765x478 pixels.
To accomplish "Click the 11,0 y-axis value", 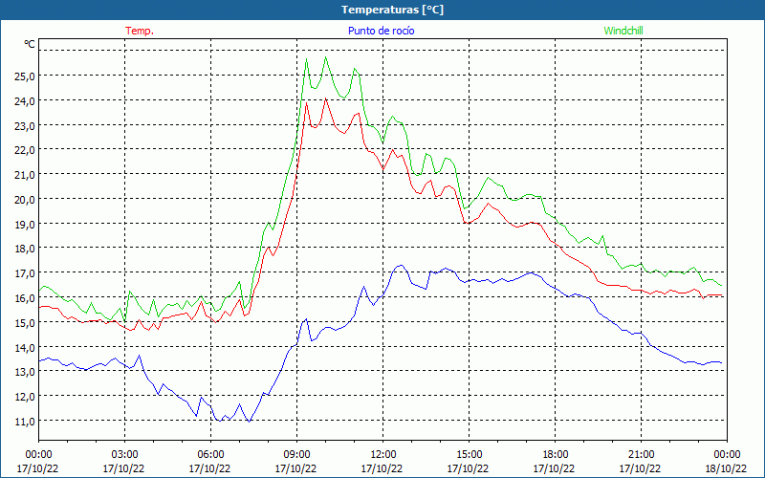I will coord(25,421).
